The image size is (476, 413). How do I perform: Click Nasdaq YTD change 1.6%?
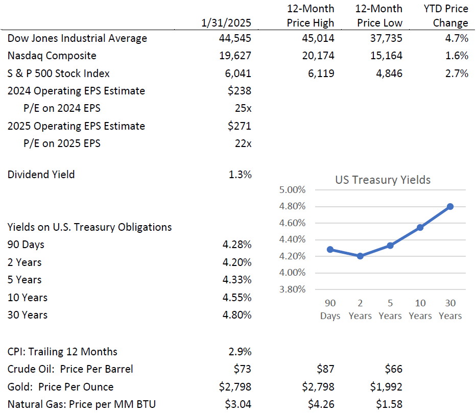coord(457,56)
